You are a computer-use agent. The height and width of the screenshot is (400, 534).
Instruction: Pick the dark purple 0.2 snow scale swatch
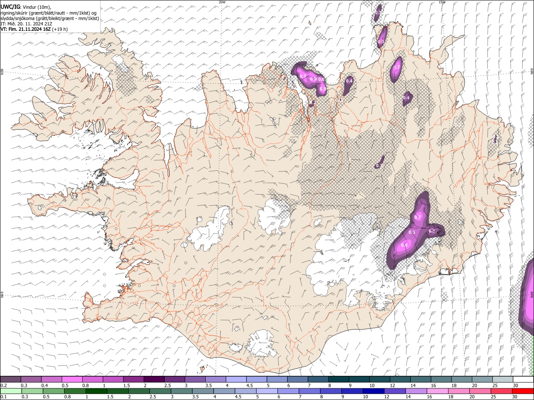point(10,379)
